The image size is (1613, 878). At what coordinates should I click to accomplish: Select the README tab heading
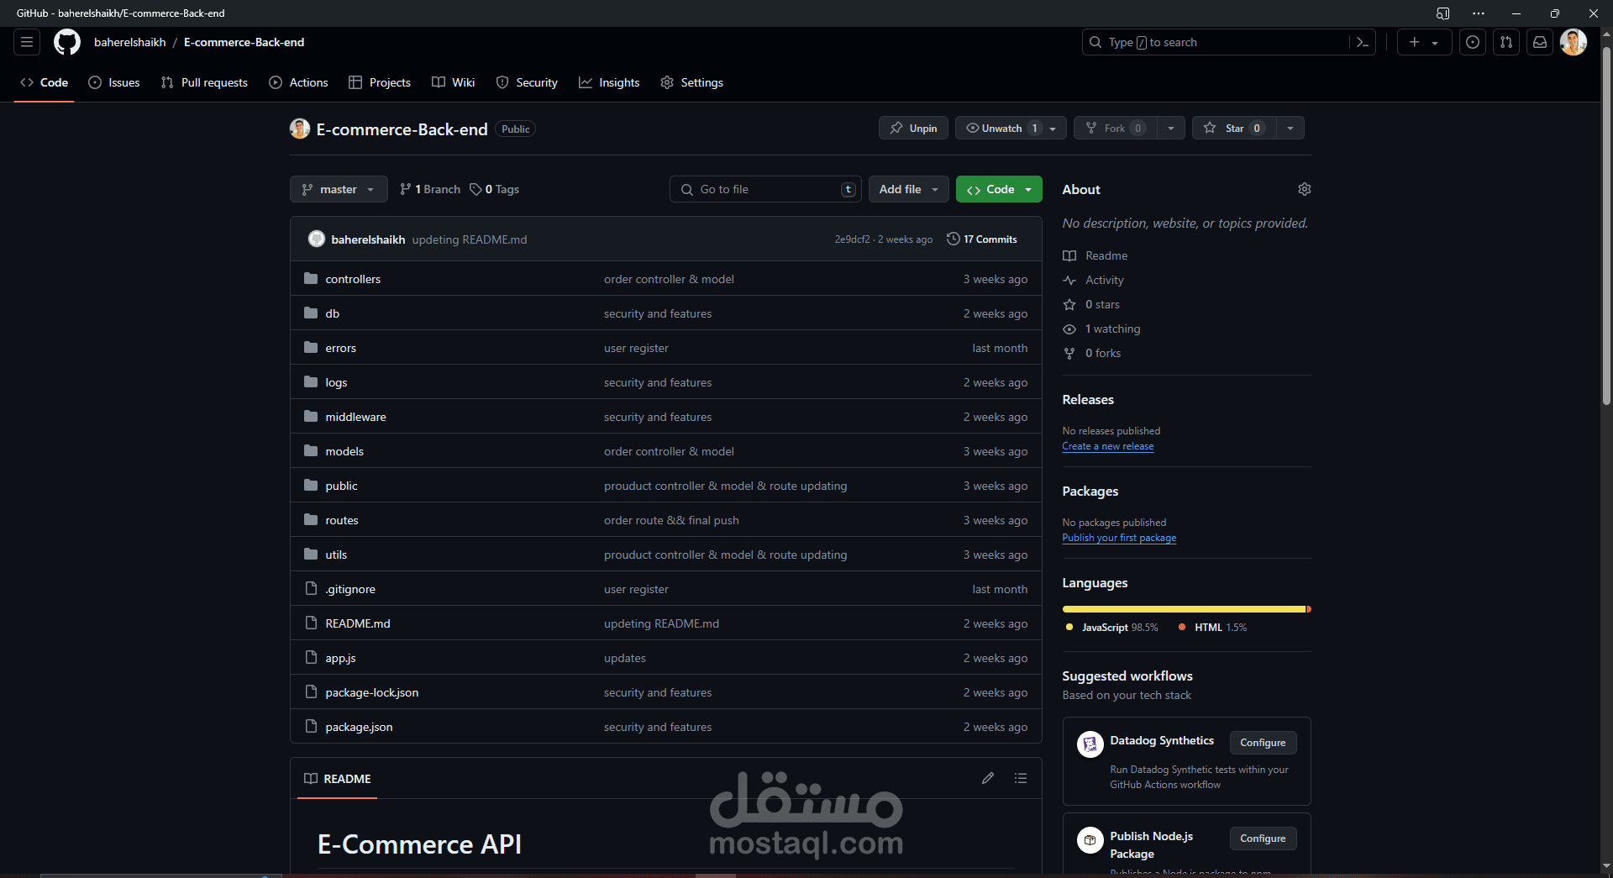pyautogui.click(x=337, y=779)
